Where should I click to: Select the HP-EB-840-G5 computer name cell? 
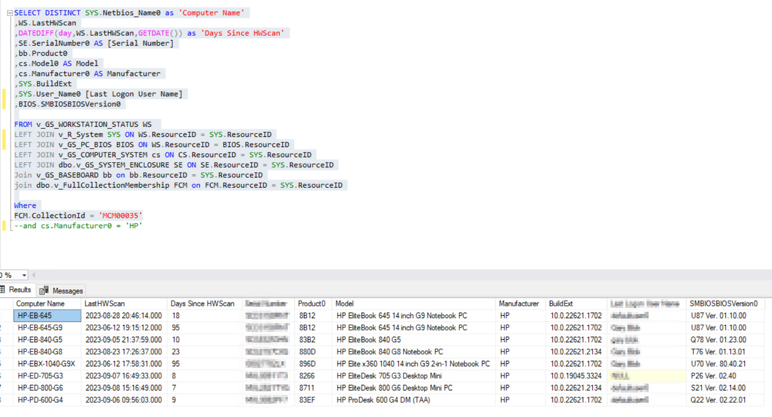tap(47, 340)
